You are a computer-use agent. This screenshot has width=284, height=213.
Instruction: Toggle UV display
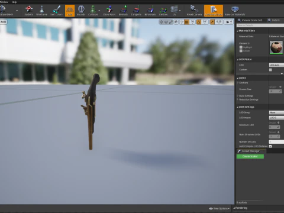(175, 11)
